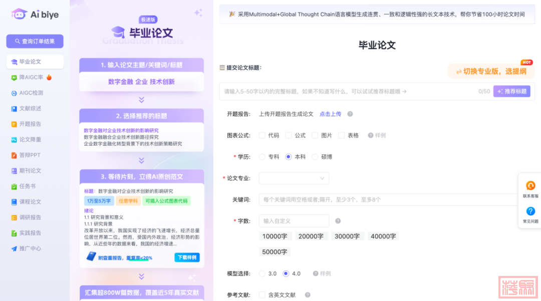Click the help icon beside 字数 input
The image size is (541, 301).
pos(338,221)
